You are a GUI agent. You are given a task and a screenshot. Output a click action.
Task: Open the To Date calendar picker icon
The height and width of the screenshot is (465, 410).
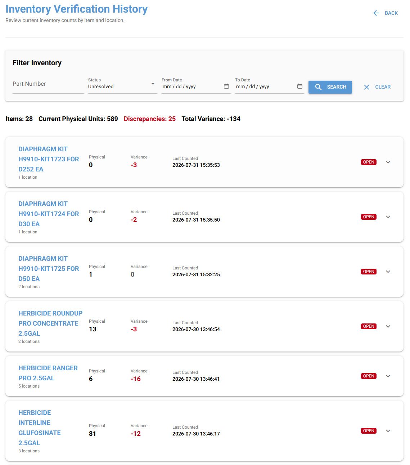pyautogui.click(x=300, y=86)
